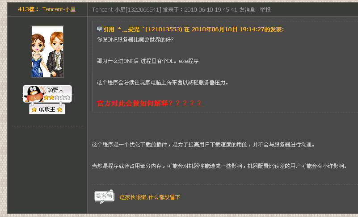The height and width of the screenshot is (217, 358).
Task: Open the couple avatar image
Action: [x=47, y=51]
